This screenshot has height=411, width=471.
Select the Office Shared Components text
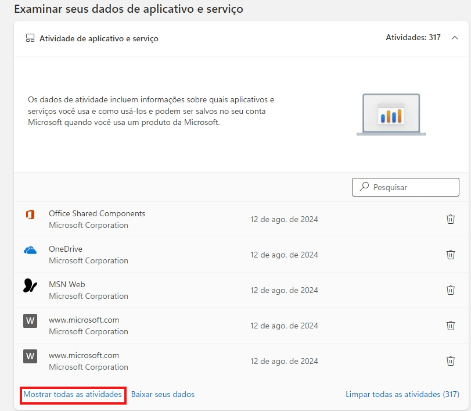(97, 213)
